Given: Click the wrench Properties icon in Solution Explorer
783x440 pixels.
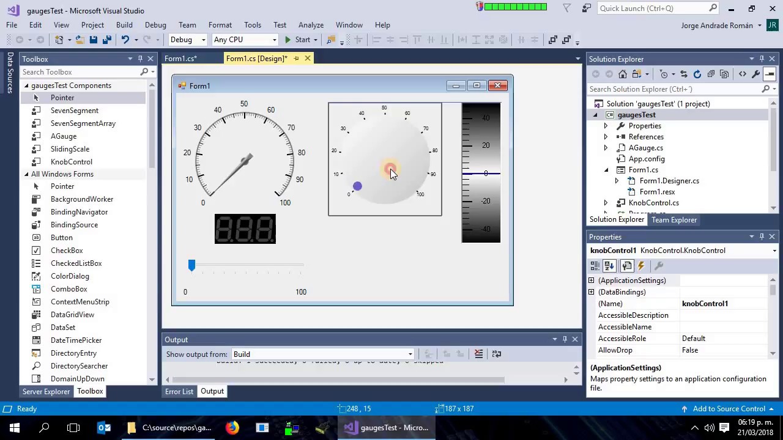Looking at the screenshot, I should [x=756, y=74].
